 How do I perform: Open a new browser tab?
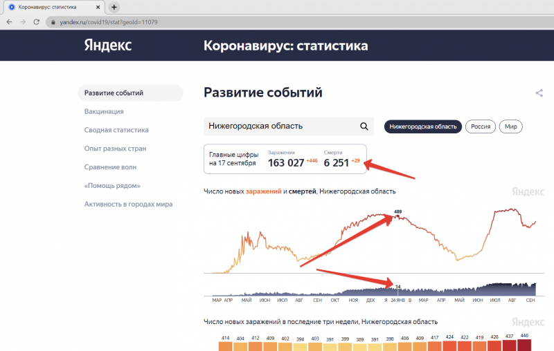click(x=114, y=7)
